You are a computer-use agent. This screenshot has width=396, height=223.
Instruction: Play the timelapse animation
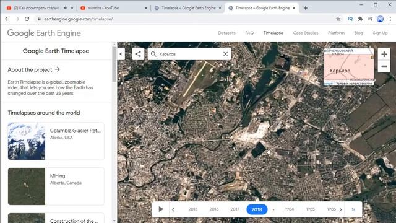pos(161,209)
